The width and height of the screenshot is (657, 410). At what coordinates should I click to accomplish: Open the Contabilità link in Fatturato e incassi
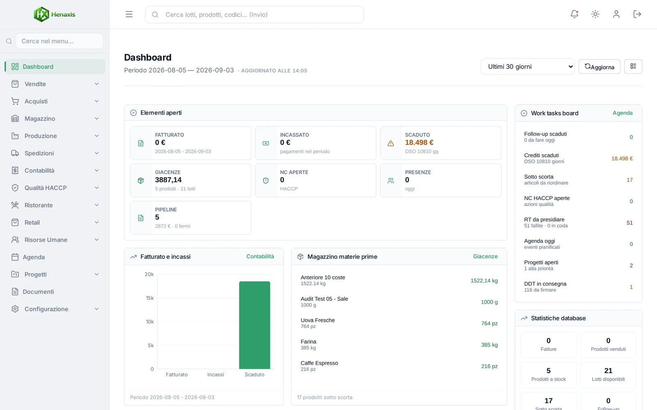(260, 256)
